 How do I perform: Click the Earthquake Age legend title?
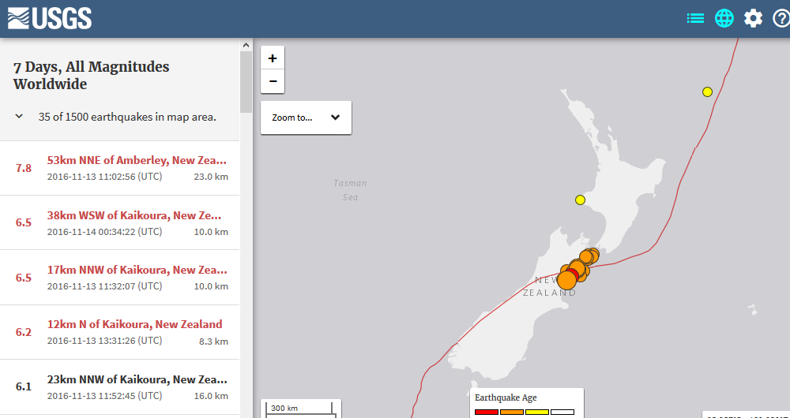coord(506,397)
